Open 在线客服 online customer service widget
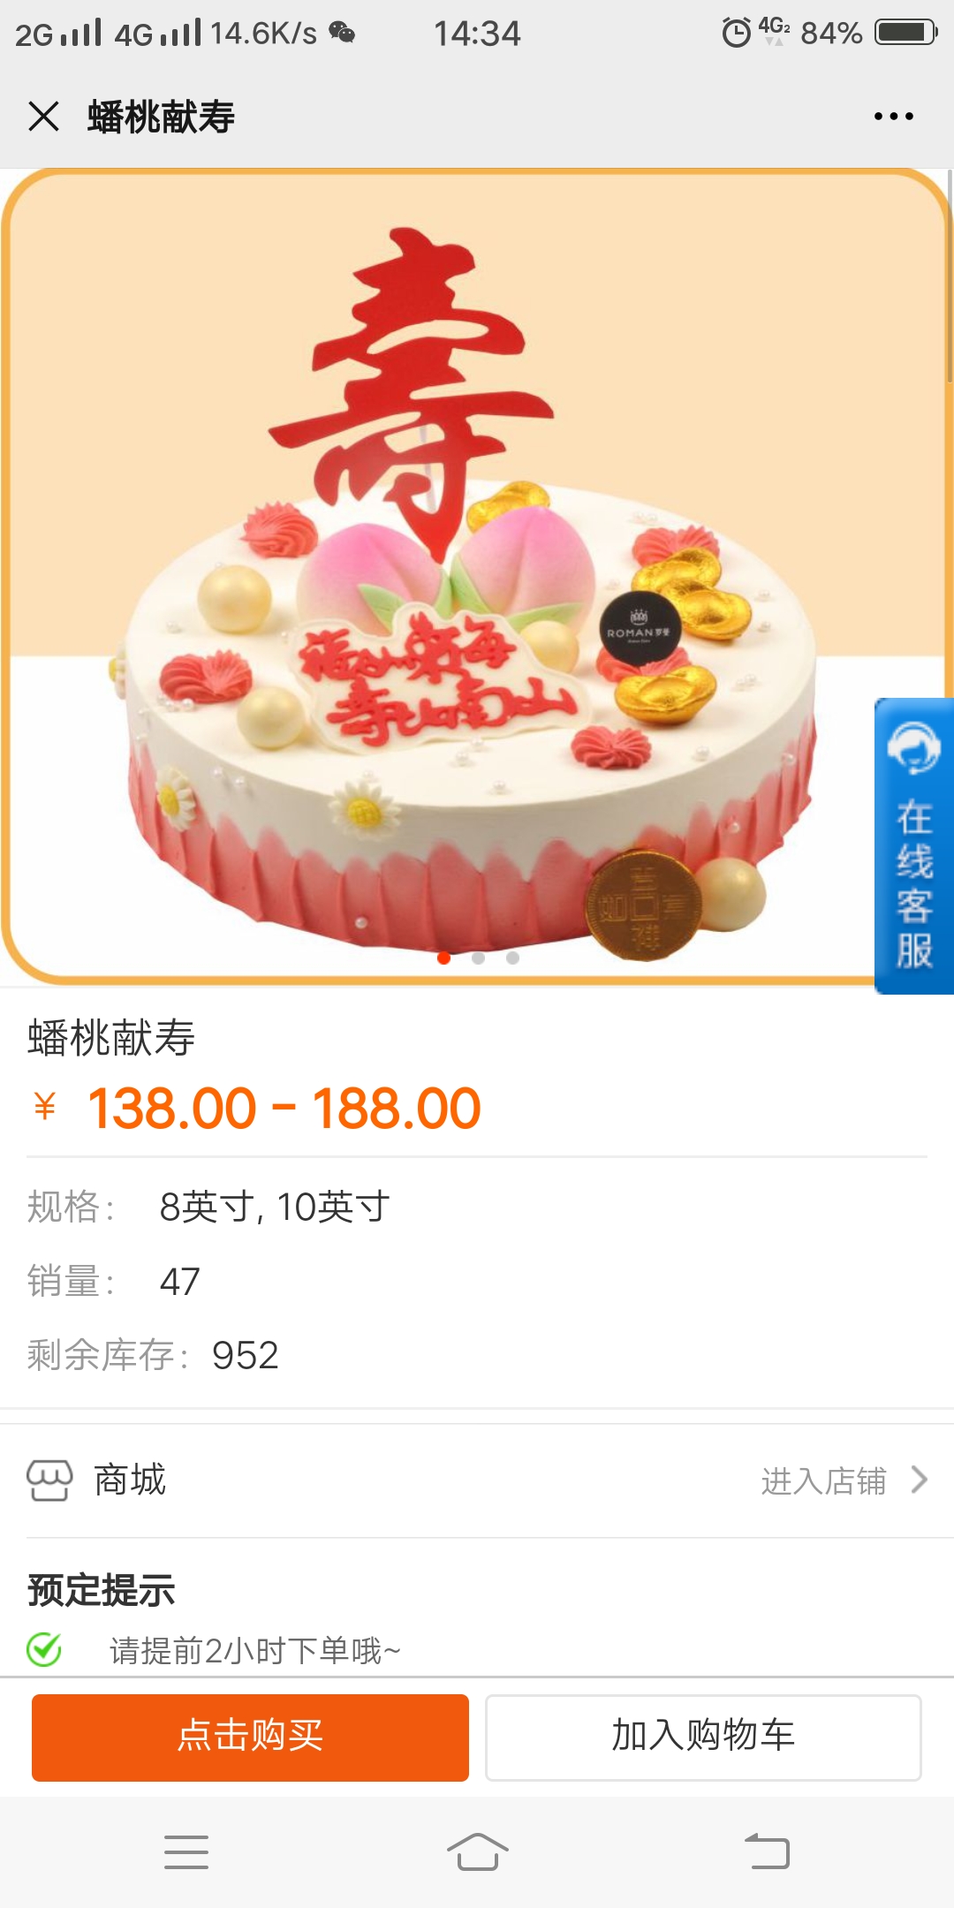The width and height of the screenshot is (954, 1908). coord(913,845)
